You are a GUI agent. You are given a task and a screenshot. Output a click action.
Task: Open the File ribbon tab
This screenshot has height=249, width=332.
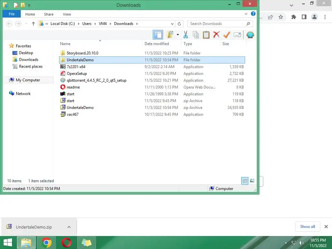[x=12, y=14]
